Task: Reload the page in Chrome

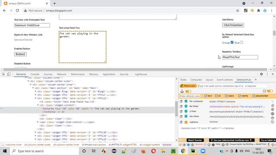Action: [17, 10]
